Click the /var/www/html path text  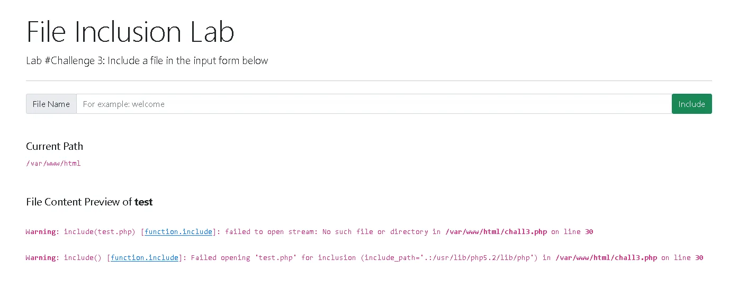click(x=53, y=164)
